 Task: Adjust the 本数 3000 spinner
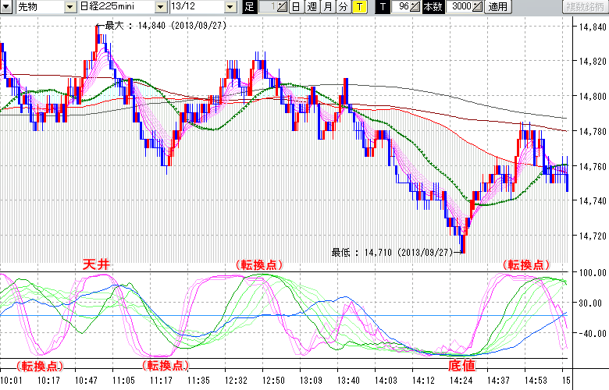click(x=478, y=7)
